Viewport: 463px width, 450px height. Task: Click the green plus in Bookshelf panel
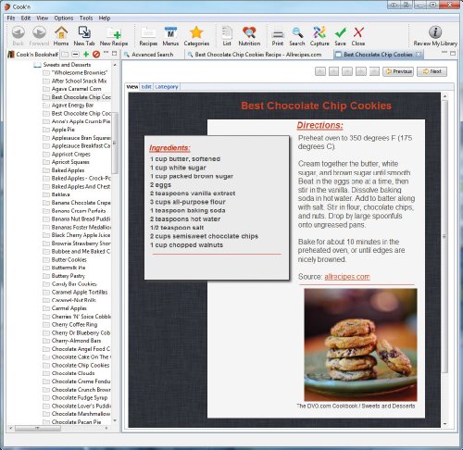pyautogui.click(x=86, y=55)
